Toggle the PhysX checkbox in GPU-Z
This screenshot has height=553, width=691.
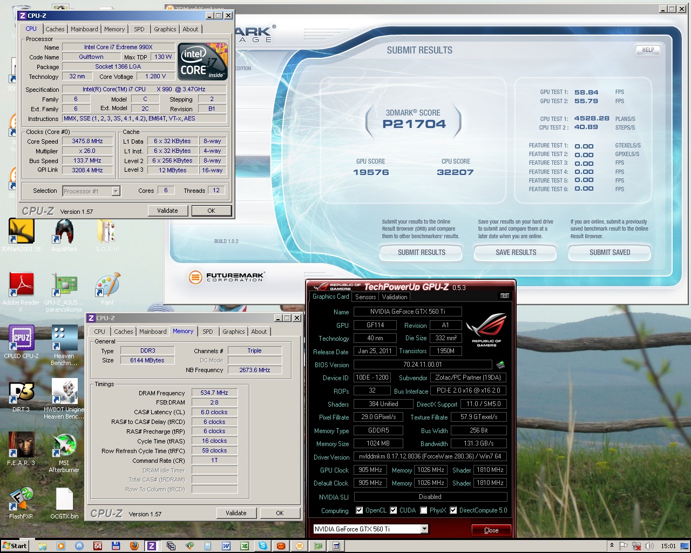424,510
